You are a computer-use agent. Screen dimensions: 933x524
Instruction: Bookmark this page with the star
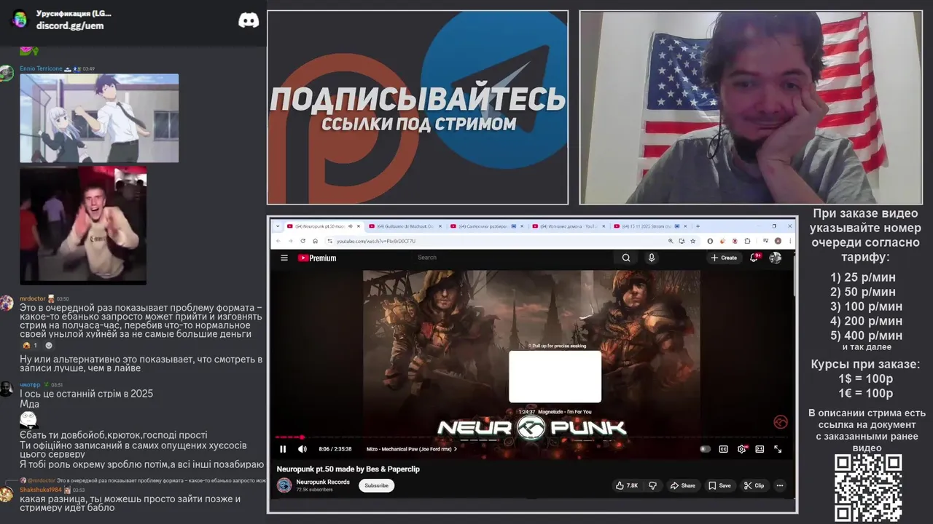pyautogui.click(x=692, y=241)
